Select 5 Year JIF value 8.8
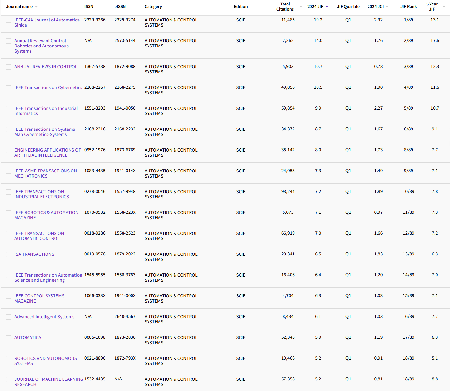450x391 pixels. tap(435, 379)
